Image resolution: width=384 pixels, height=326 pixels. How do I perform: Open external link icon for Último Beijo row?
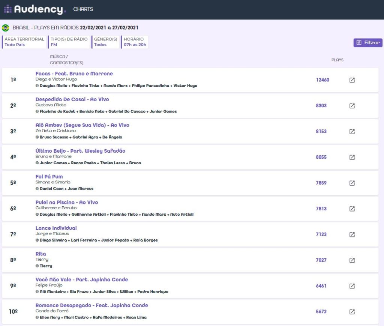click(352, 157)
